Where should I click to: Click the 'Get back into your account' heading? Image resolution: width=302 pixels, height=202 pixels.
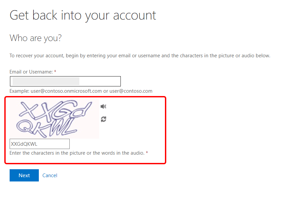[83, 15]
